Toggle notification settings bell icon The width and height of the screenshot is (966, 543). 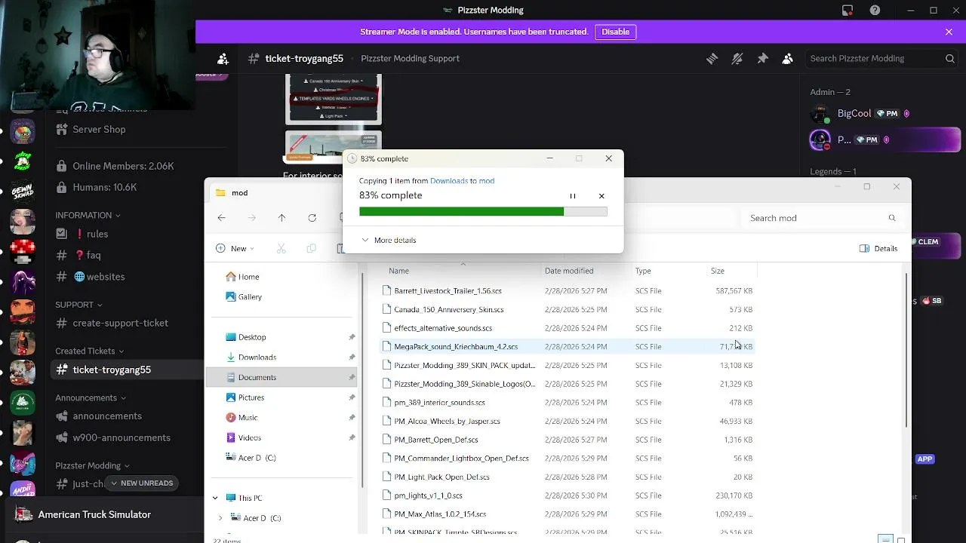(737, 58)
